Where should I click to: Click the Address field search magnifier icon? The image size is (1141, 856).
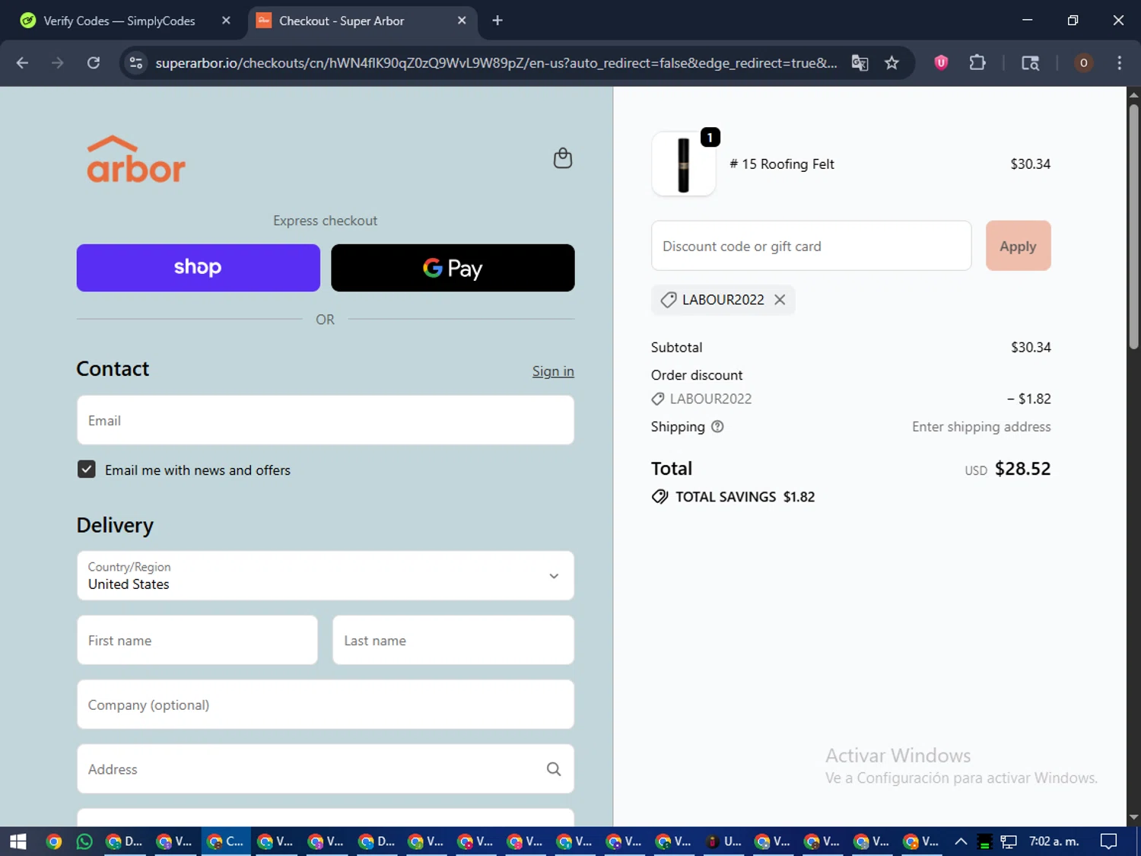tap(554, 769)
